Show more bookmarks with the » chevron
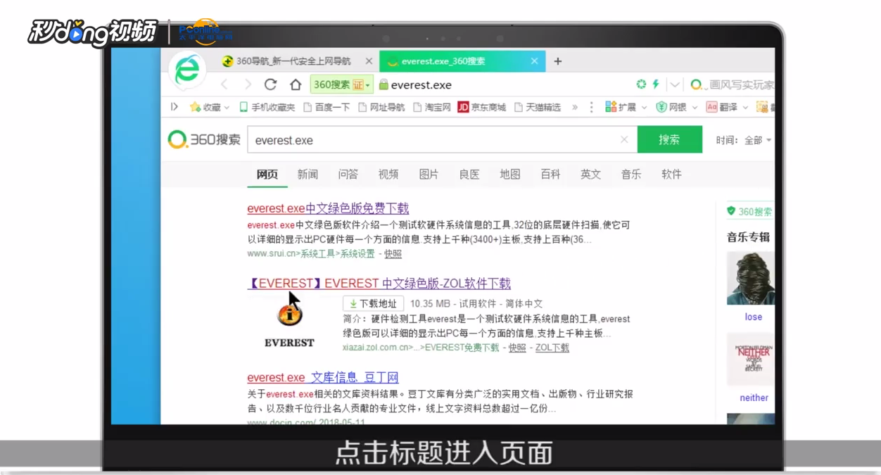The image size is (881, 475). point(575,107)
